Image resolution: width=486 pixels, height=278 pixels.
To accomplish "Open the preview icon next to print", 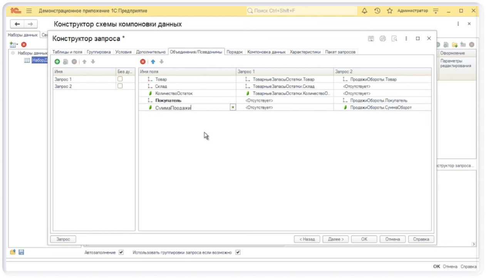I will pos(394,38).
